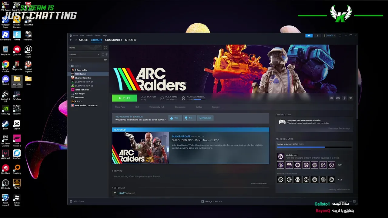Show +11 more locked achievements
Image resolution: width=388 pixels, height=218 pixels.
click(x=340, y=180)
